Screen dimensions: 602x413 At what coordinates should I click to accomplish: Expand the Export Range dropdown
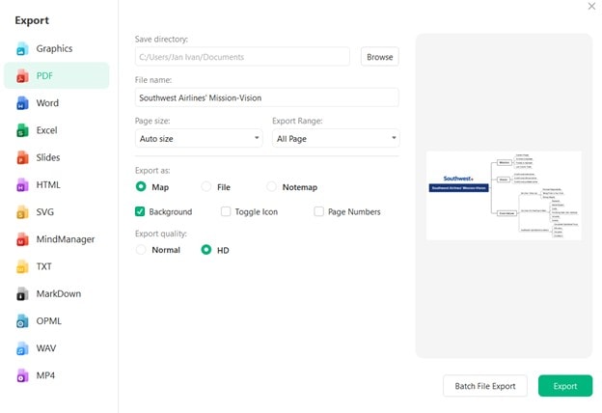[335, 139]
